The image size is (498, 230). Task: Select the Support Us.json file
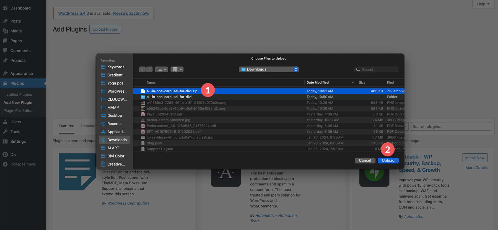click(269, 149)
